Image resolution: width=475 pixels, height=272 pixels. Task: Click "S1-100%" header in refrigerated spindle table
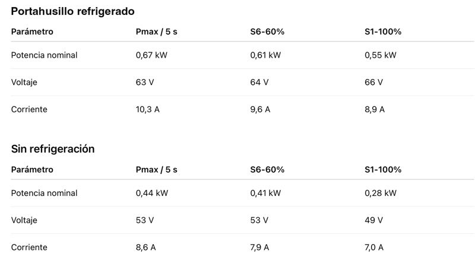(x=383, y=31)
